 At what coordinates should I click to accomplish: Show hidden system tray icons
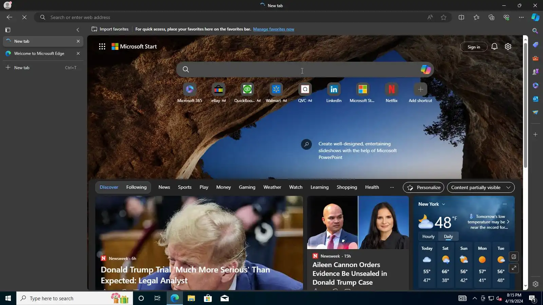475,298
